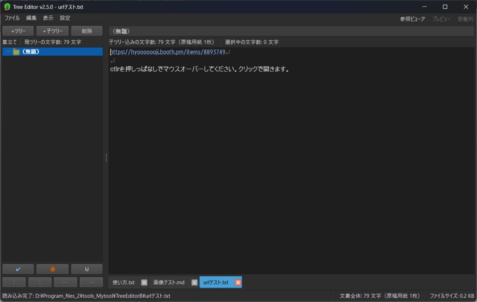
Task: Collapse the （無題） tree node expander
Action: coord(8,52)
